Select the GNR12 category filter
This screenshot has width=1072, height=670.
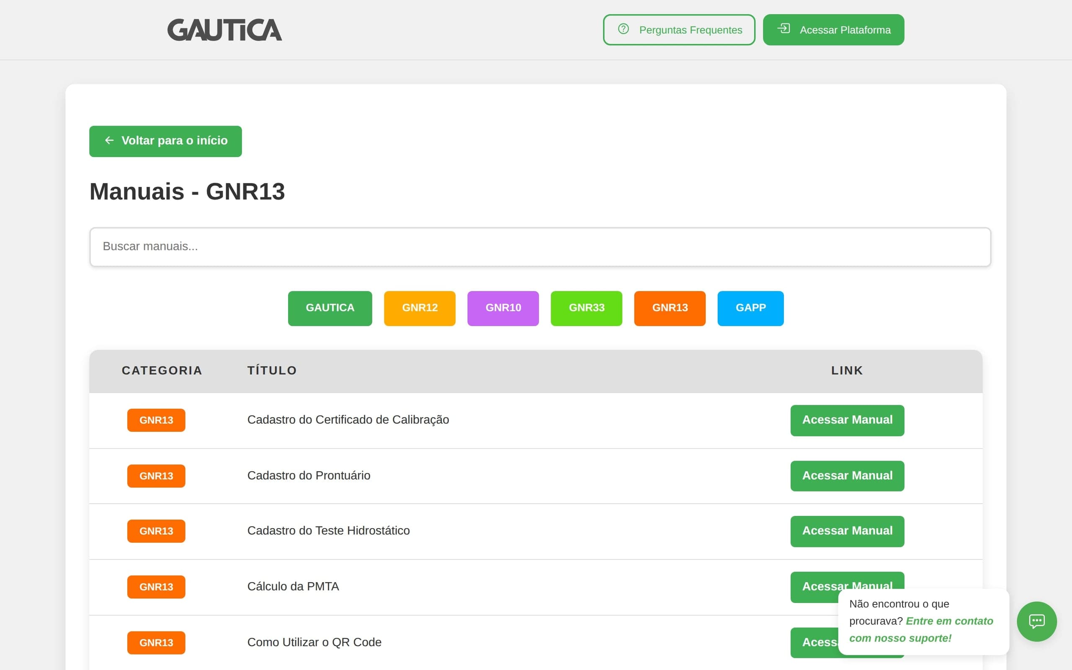point(420,309)
